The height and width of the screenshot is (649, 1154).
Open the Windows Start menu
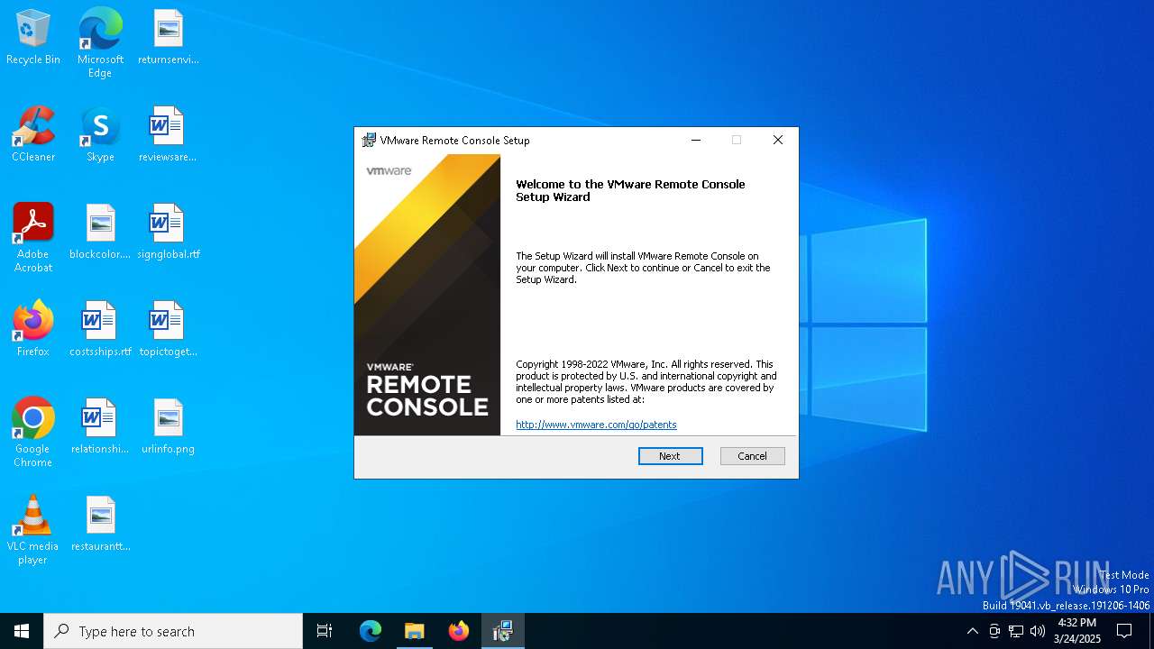tap(22, 631)
